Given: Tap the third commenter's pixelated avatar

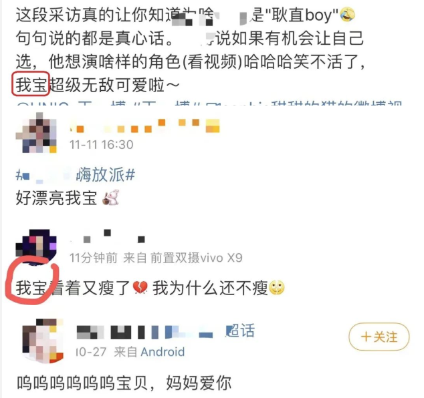Looking at the screenshot, I should 43,341.
